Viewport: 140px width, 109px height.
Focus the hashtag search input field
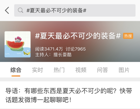(75, 10)
